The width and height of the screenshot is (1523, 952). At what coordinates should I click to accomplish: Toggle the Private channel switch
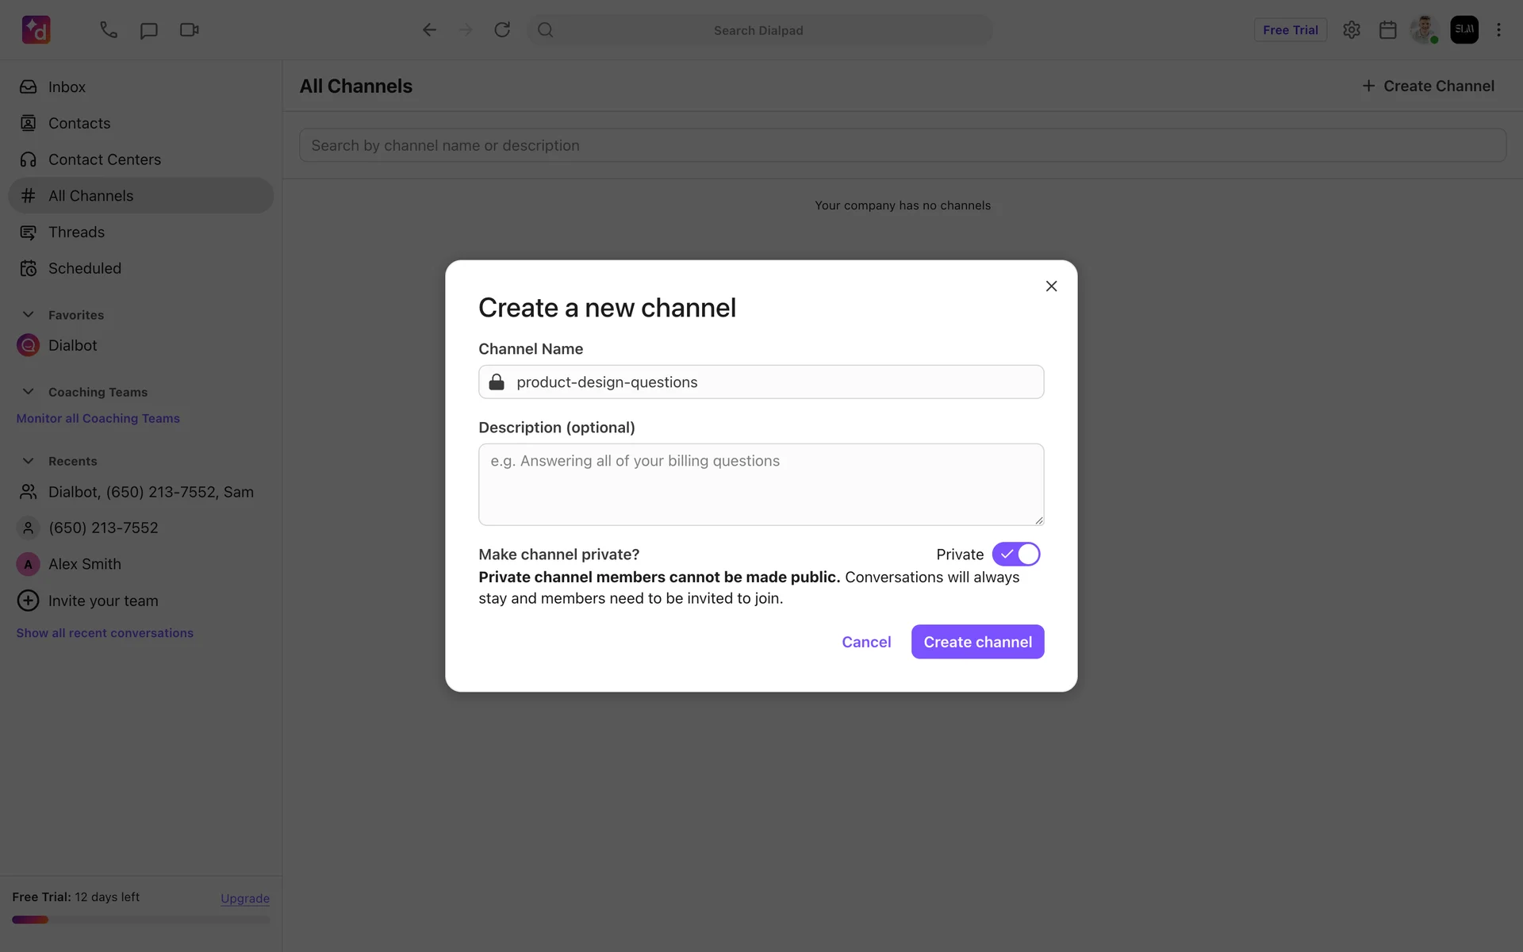point(1015,554)
